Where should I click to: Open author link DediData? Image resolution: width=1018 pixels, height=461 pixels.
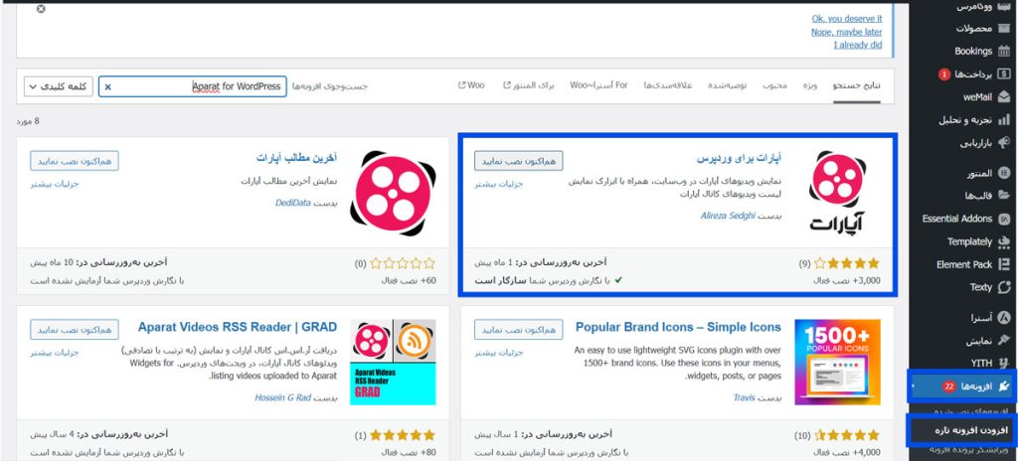pos(293,203)
